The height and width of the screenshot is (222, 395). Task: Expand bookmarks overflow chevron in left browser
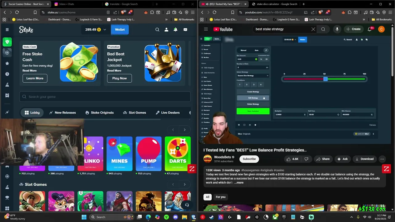166,19
